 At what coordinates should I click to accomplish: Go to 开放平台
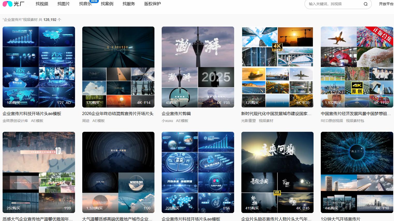point(386,4)
